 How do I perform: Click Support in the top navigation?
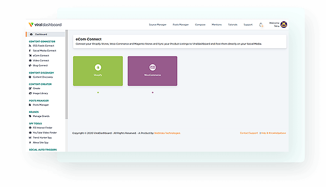[x=248, y=25]
